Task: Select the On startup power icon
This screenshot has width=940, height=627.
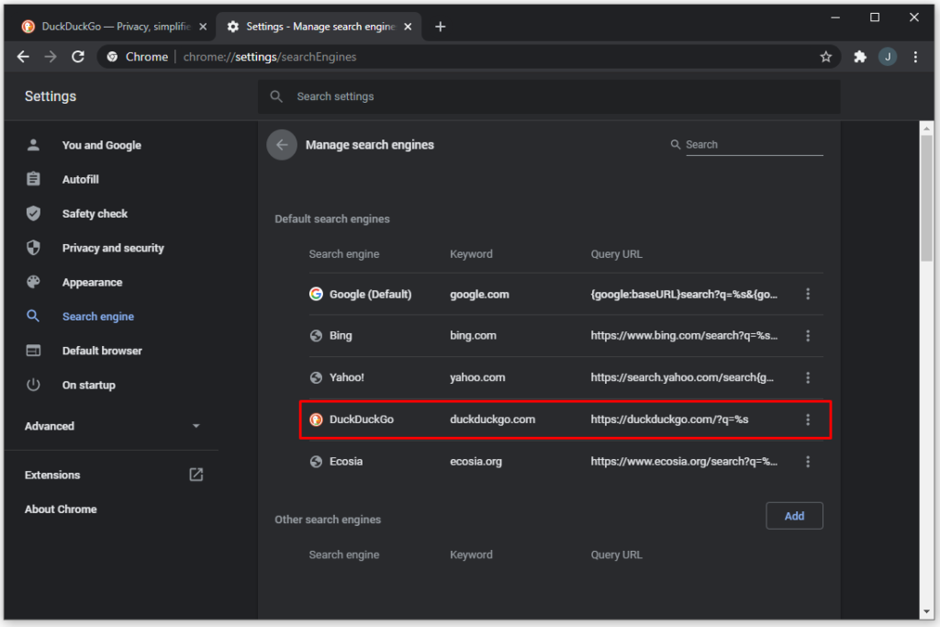Action: [x=34, y=385]
